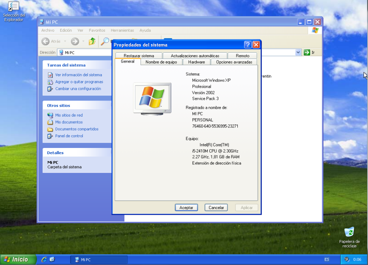Click the Mis sitios de red icon
The image size is (368, 265).
(x=50, y=115)
